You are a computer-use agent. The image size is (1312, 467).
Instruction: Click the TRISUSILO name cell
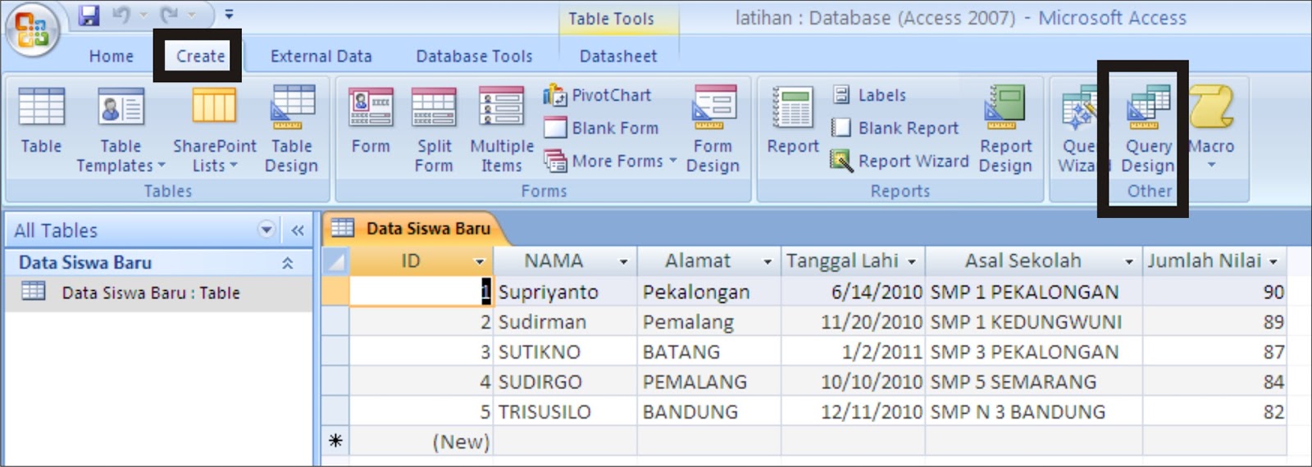[565, 411]
